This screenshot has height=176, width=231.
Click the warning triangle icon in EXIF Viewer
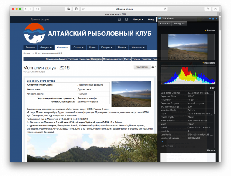coord(213,19)
